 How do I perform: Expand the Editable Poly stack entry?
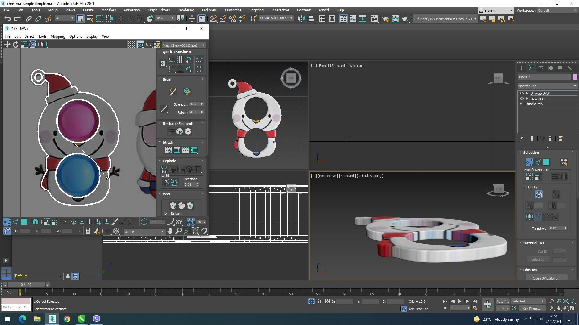(x=521, y=104)
